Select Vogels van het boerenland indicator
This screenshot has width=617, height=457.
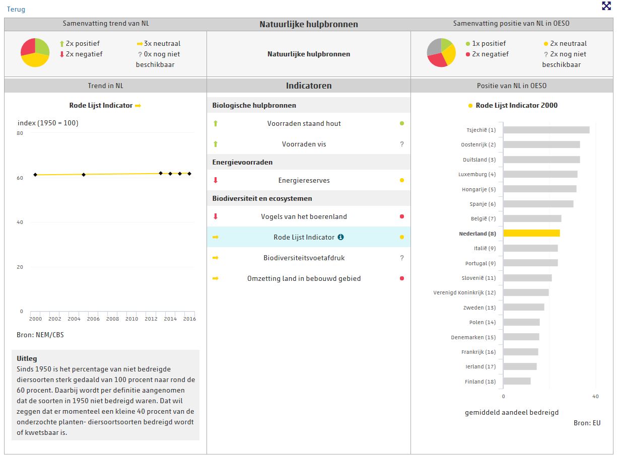pos(304,216)
